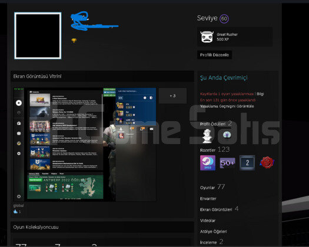Open the Steam 2022 replay badge
The height and width of the screenshot is (247, 309).
pos(208,163)
